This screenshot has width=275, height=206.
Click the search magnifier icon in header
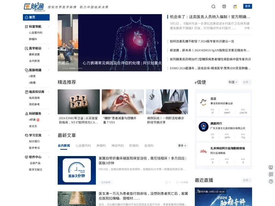click(213, 6)
